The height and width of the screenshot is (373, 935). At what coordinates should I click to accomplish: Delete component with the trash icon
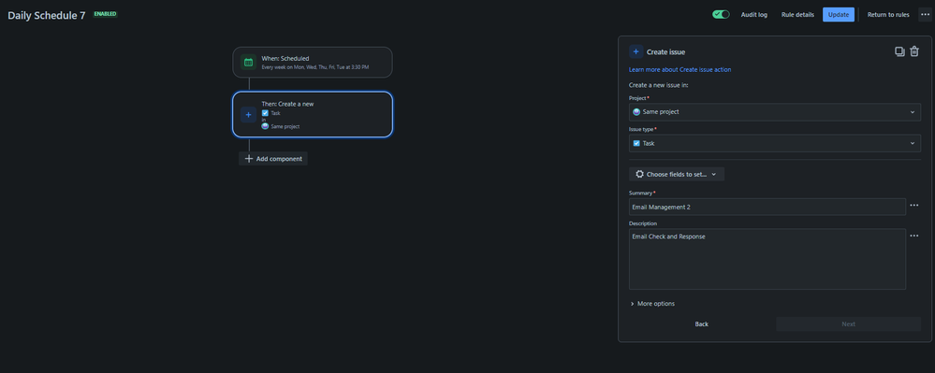[914, 51]
